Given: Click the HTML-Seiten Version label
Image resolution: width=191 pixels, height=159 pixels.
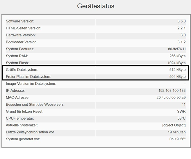Looking at the screenshot, I should click(x=24, y=28).
